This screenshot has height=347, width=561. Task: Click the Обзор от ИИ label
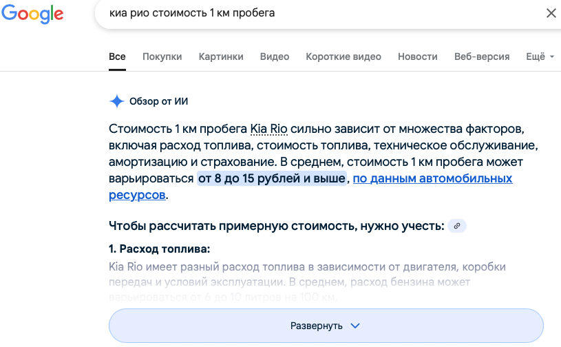pyautogui.click(x=158, y=101)
